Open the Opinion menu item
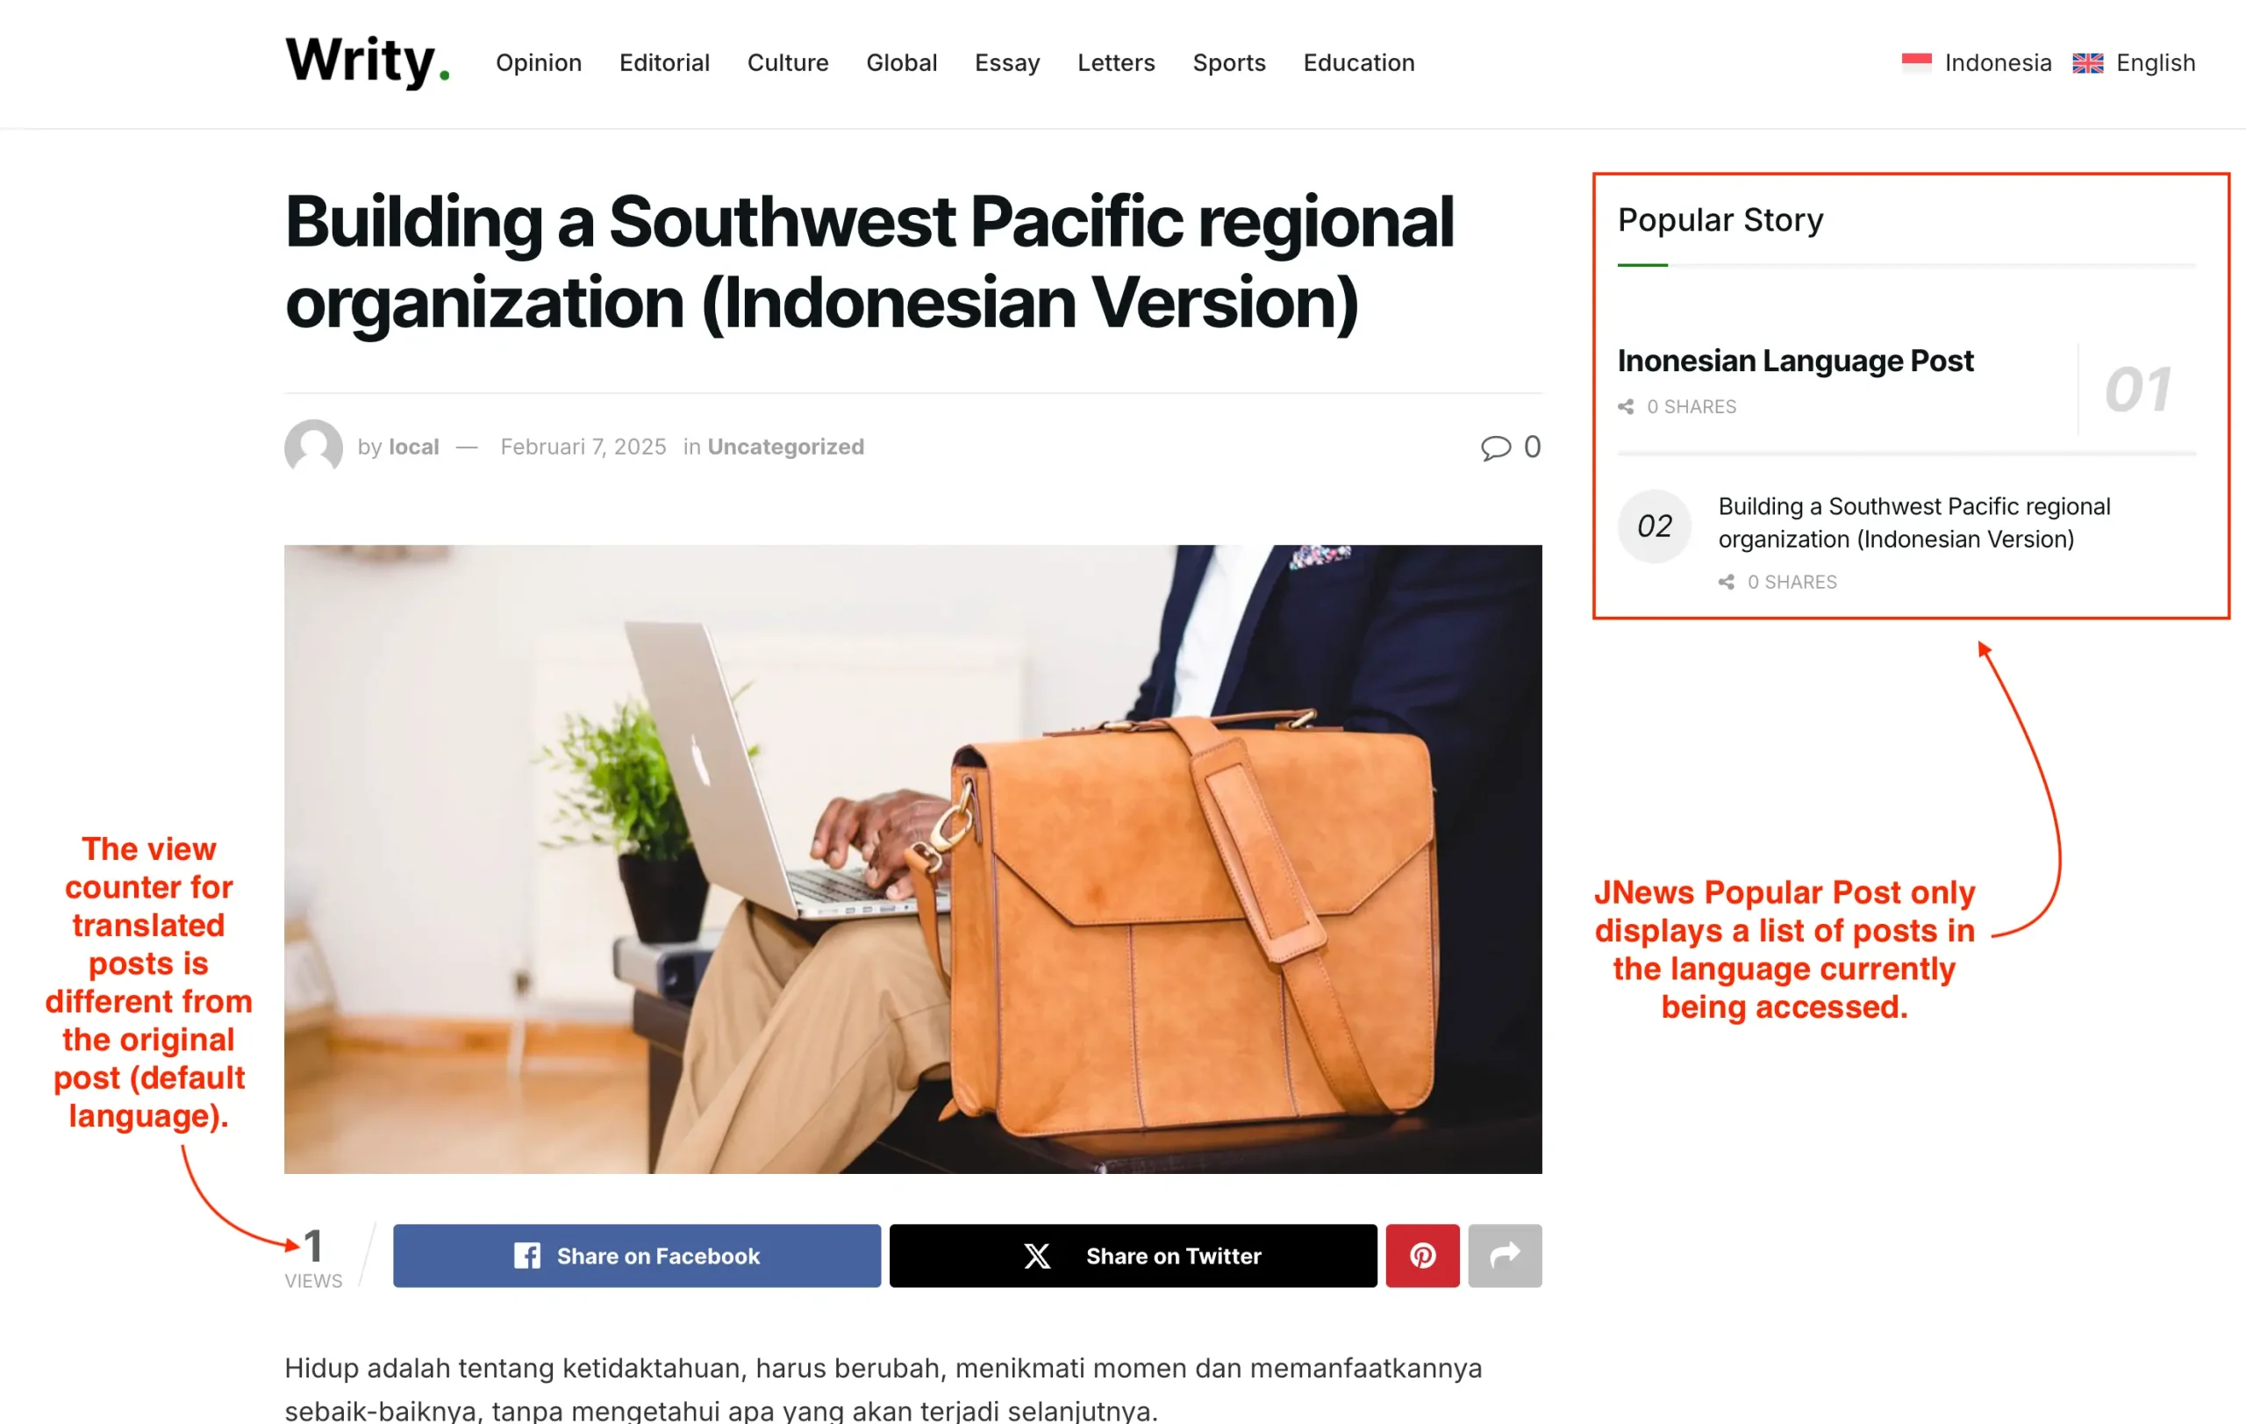The image size is (2246, 1424). coord(538,63)
